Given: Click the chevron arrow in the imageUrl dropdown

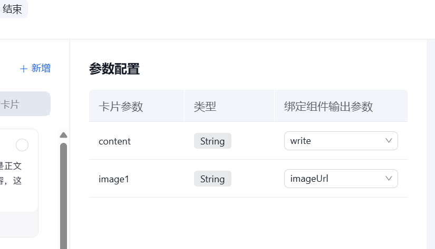Looking at the screenshot, I should pos(389,179).
